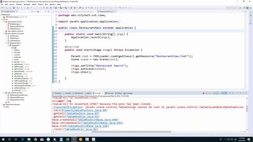Click the console vertical scrollbar thumb
Image resolution: width=253 pixels, height=142 pixels.
(247, 108)
